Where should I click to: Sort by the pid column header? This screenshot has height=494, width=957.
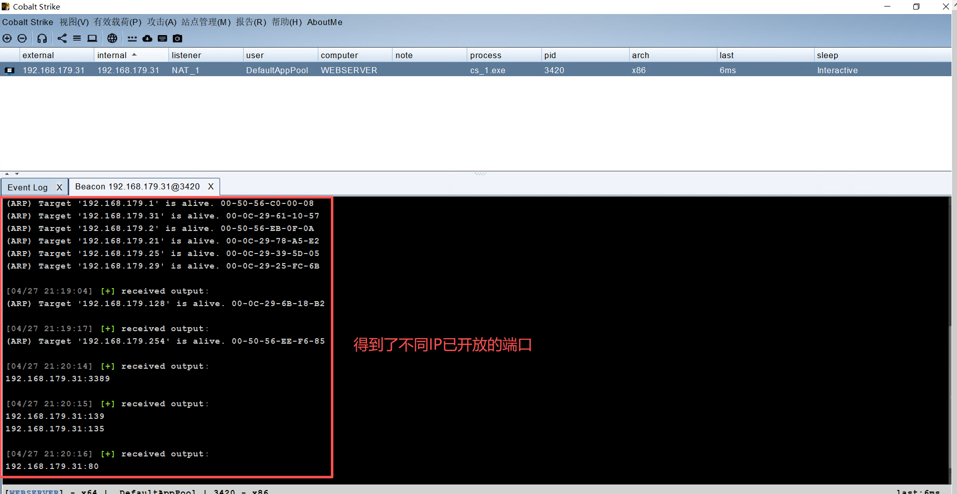click(x=585, y=55)
